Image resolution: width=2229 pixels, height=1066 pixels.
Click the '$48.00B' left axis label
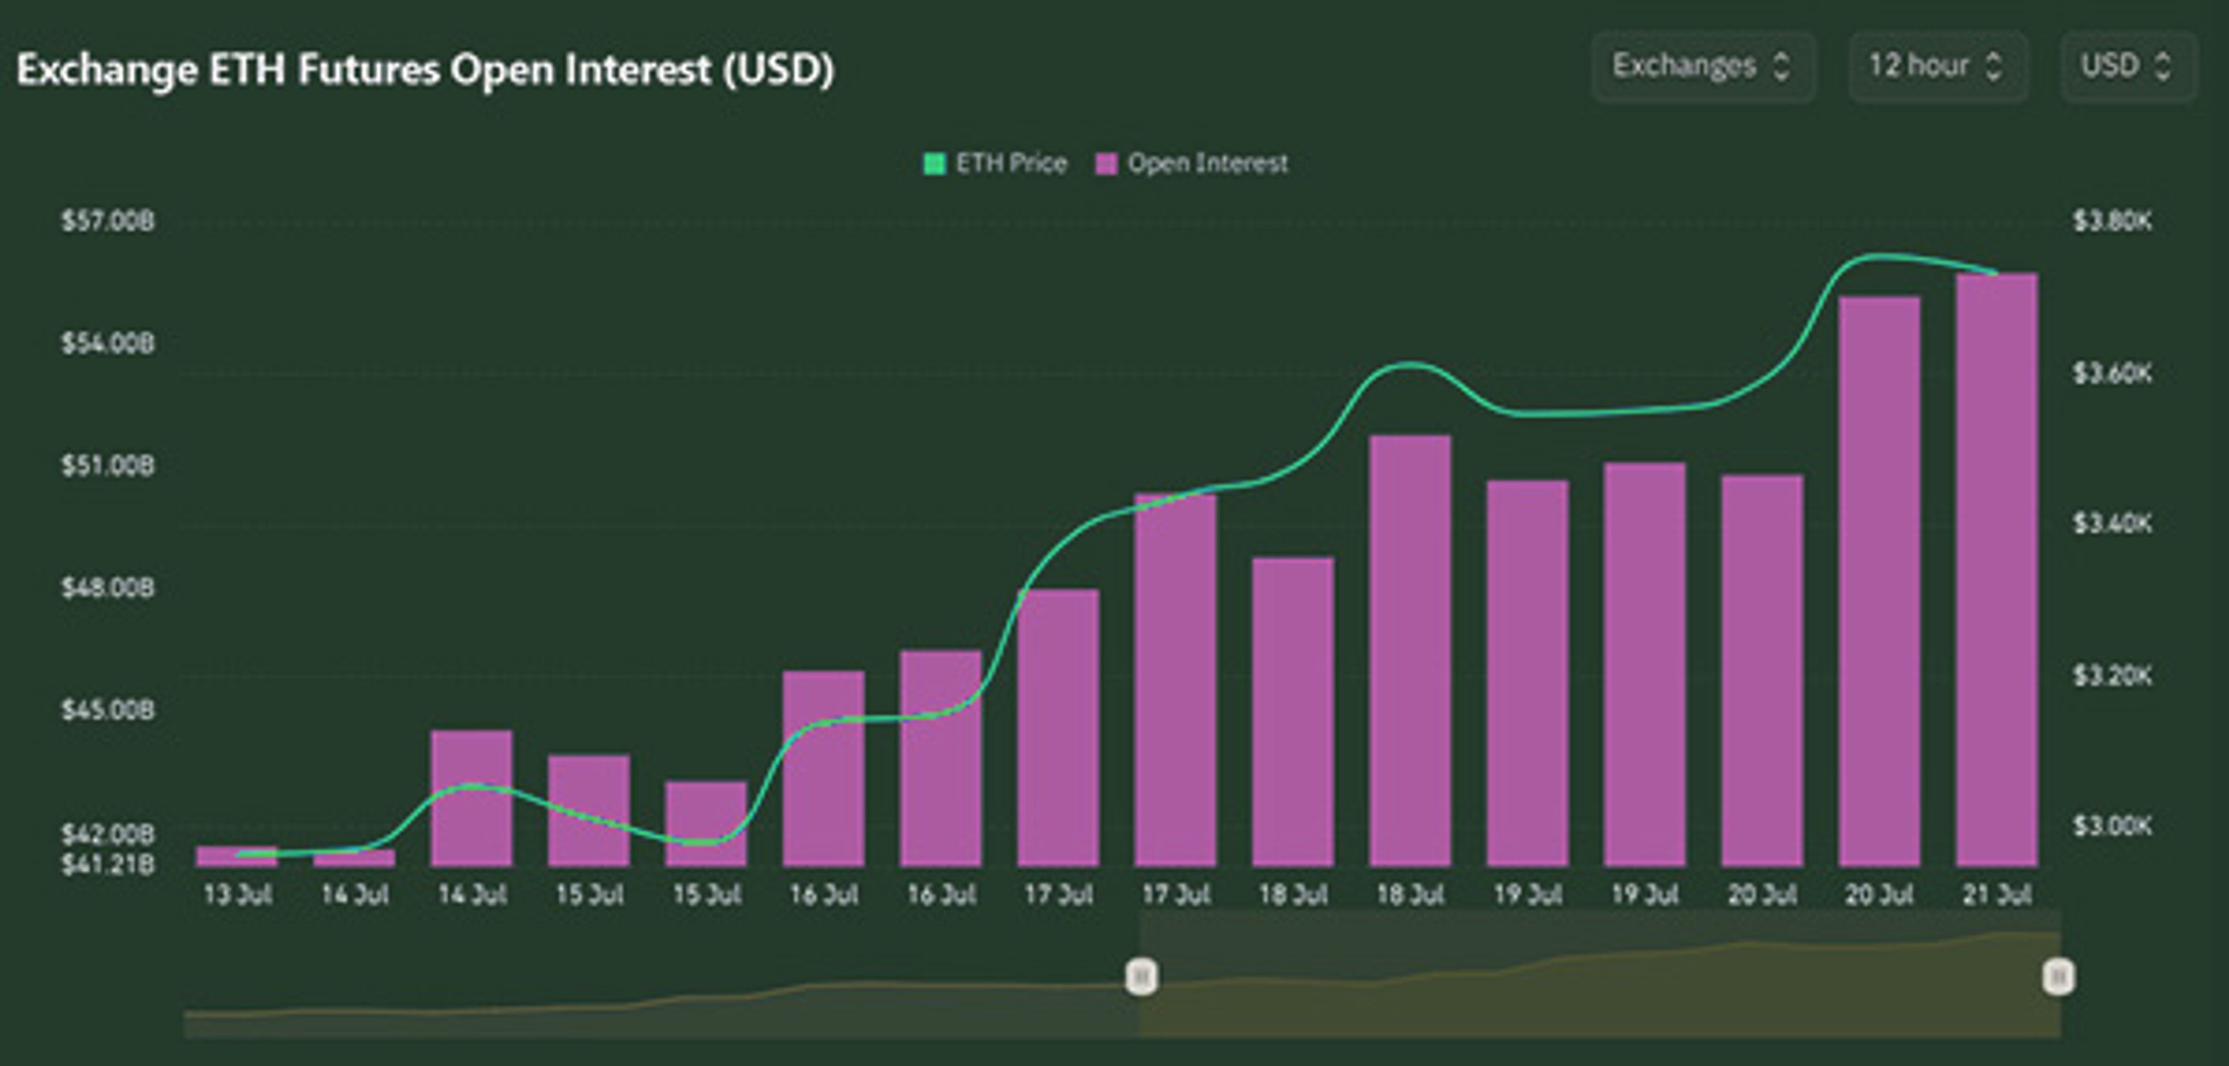(108, 588)
